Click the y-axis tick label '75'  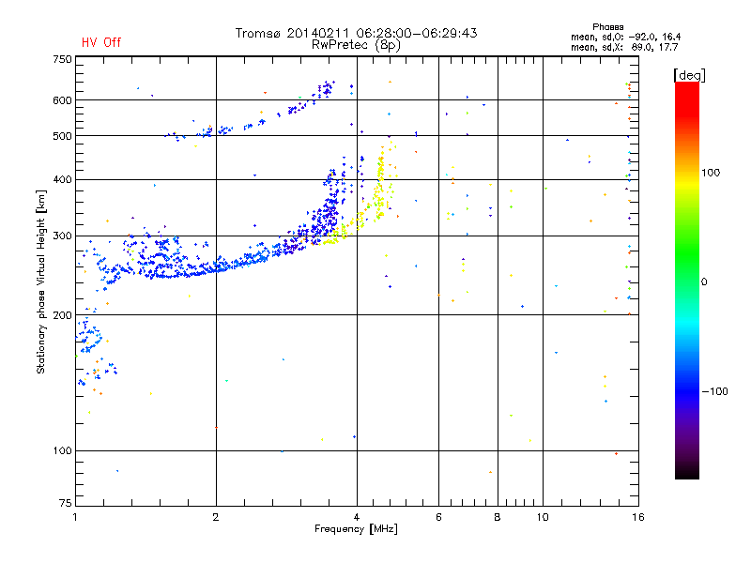[66, 503]
